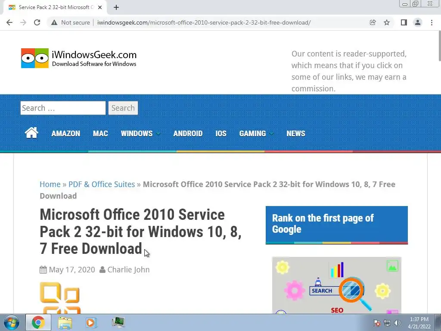Click the author icon beside Charlie John

point(102,270)
